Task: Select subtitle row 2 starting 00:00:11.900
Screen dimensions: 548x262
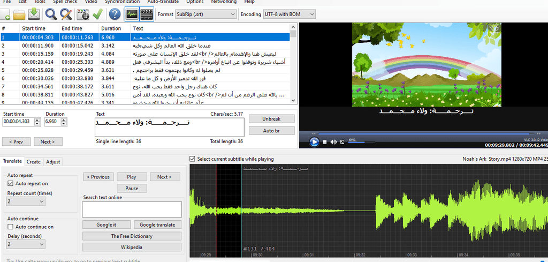Action: pos(145,46)
